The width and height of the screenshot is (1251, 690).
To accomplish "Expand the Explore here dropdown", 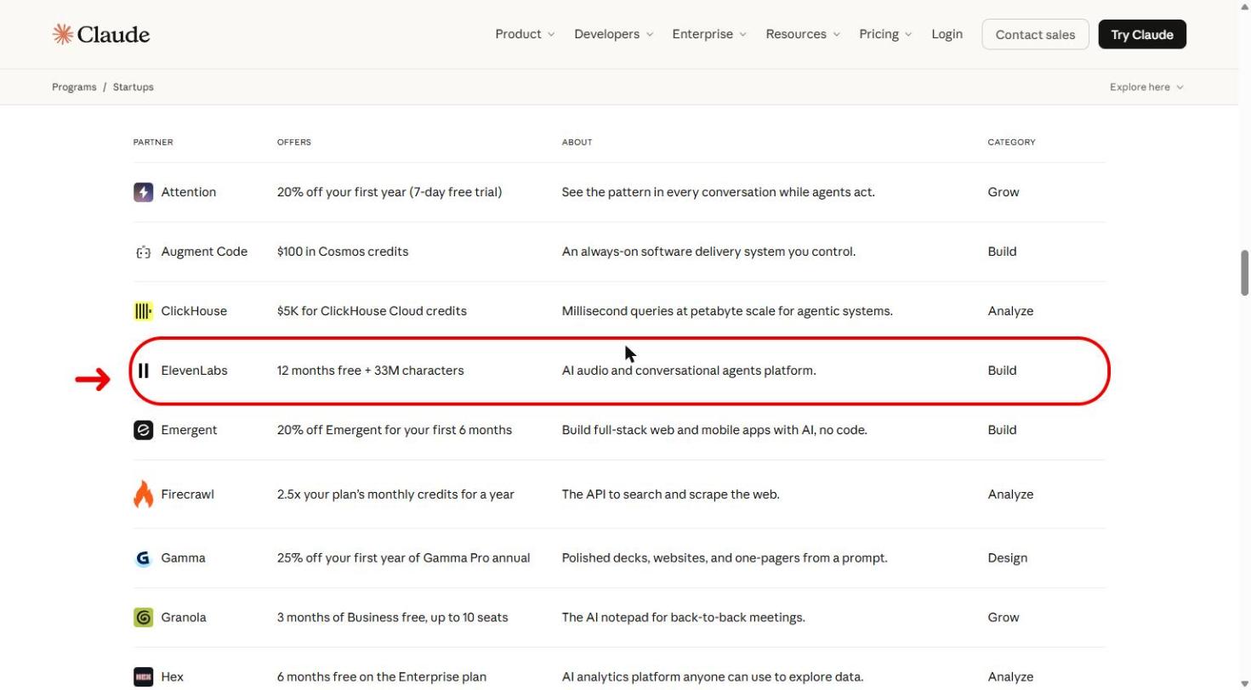I will [x=1146, y=87].
